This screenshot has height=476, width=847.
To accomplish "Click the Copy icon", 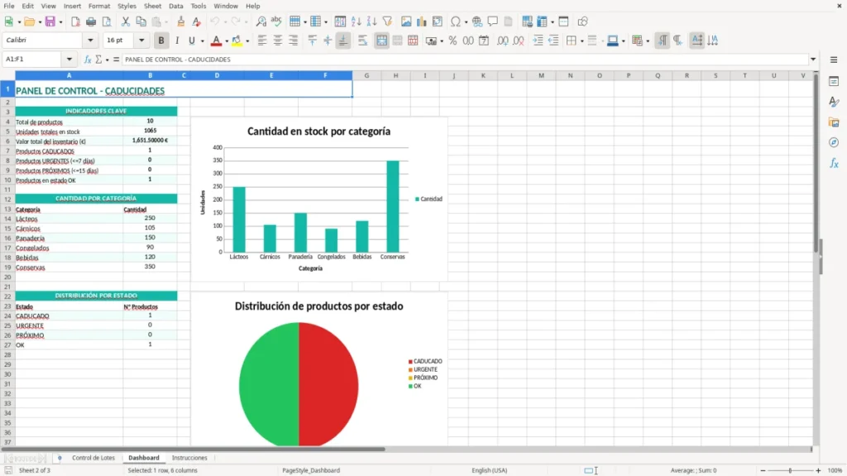I will pos(141,21).
